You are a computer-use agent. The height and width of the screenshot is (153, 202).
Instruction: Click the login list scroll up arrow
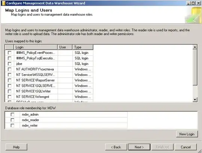195,47
